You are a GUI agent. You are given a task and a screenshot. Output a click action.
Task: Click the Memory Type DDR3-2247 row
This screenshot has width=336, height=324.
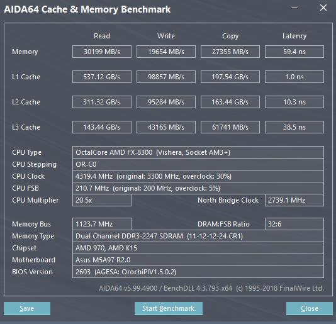198,236
